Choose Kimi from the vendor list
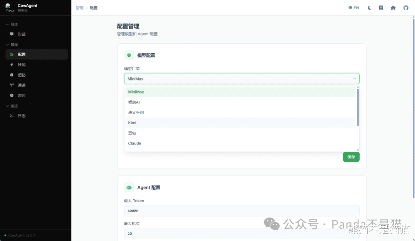The height and width of the screenshot is (241, 415). click(240, 123)
